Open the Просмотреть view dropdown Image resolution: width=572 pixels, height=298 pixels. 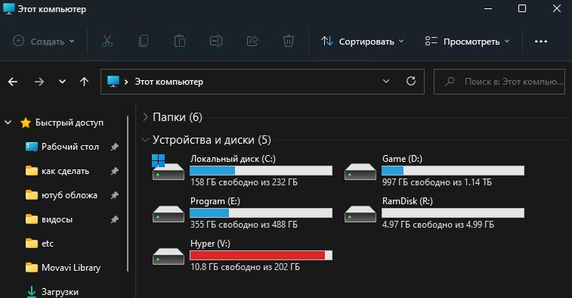pyautogui.click(x=467, y=42)
